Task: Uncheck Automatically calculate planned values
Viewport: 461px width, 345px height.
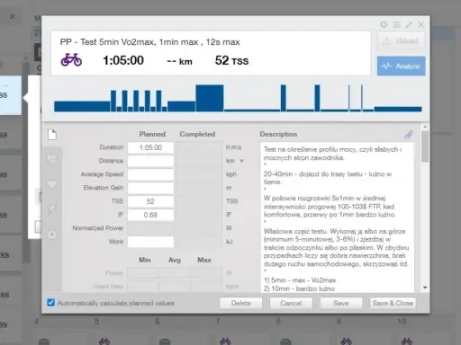Action: pyautogui.click(x=50, y=303)
